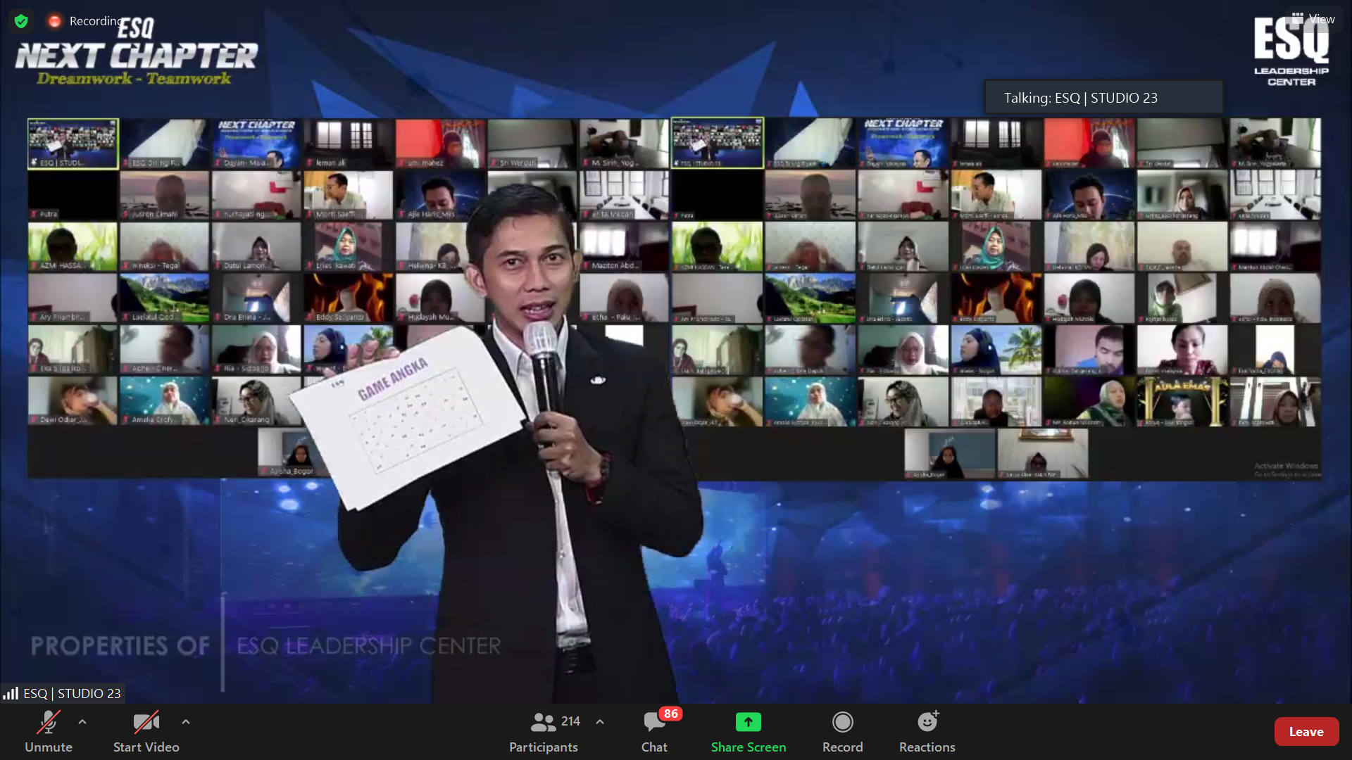
Task: Open the Reactions smiley menu
Action: pyautogui.click(x=927, y=722)
